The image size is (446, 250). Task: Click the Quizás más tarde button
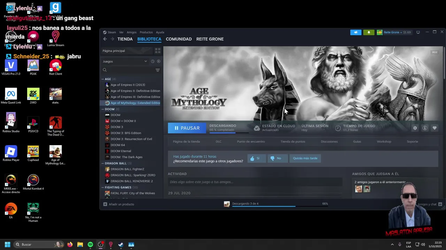tap(305, 158)
